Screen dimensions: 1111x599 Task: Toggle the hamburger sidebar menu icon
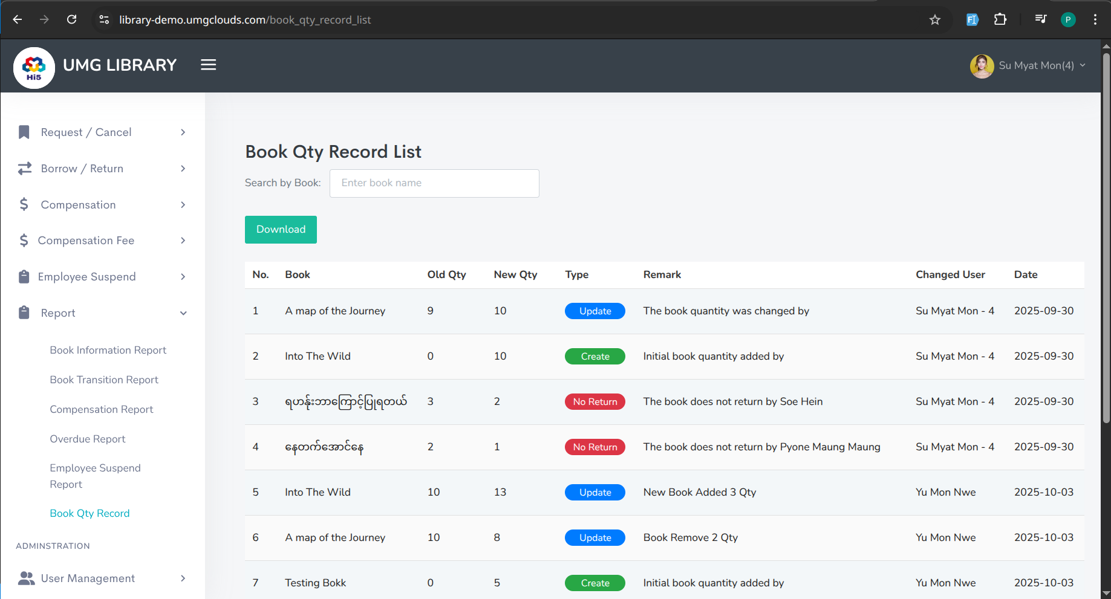coord(208,65)
